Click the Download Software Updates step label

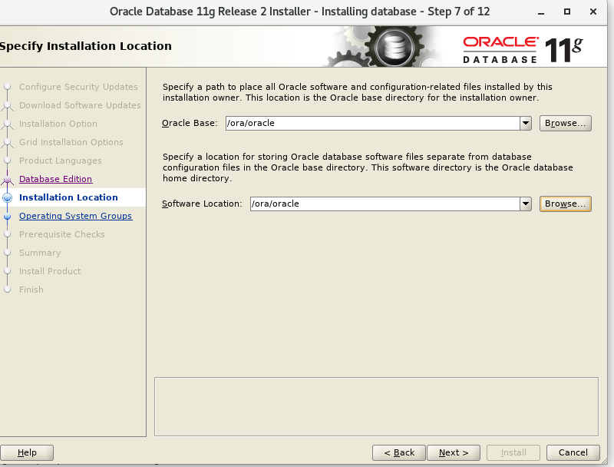pyautogui.click(x=80, y=105)
